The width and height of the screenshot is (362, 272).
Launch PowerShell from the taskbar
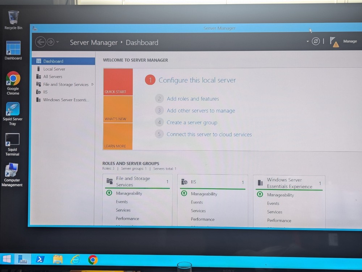[x=40, y=259]
